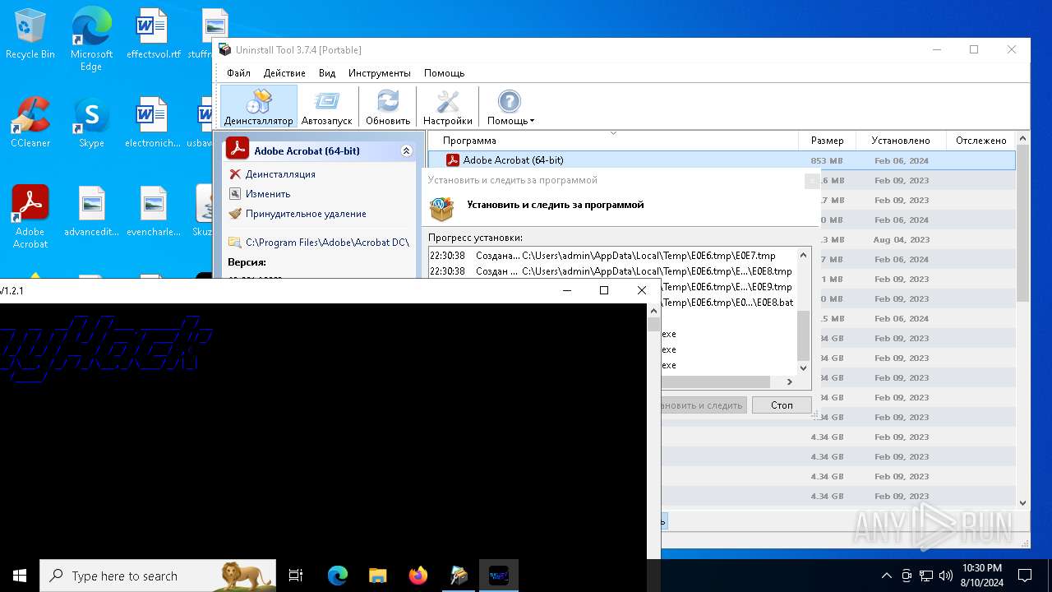The image size is (1052, 592).
Task: Click the install log horizontal scrollbar thumb
Action: pyautogui.click(x=715, y=382)
